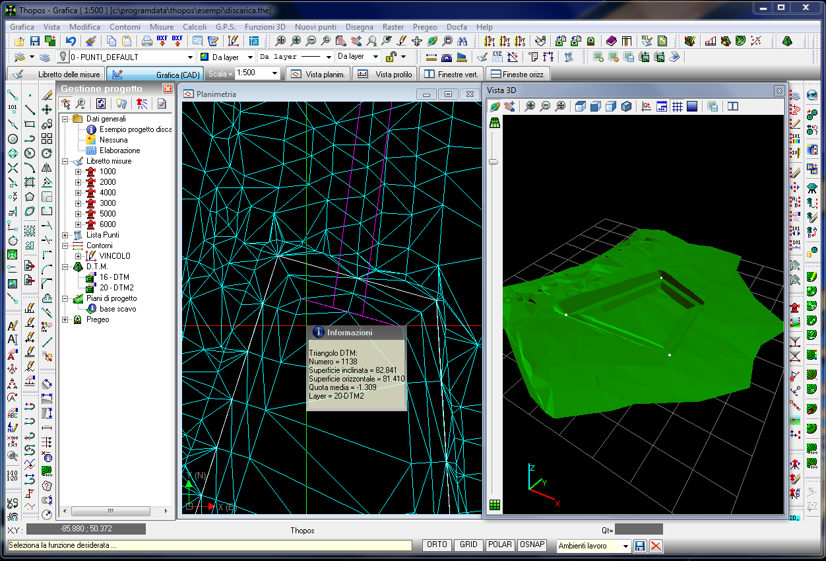The height and width of the screenshot is (561, 826).
Task: Click the Qt elevation icon in Vista 3D
Action: tap(647, 106)
